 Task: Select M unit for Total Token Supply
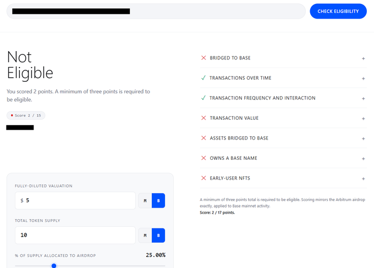[x=145, y=236]
